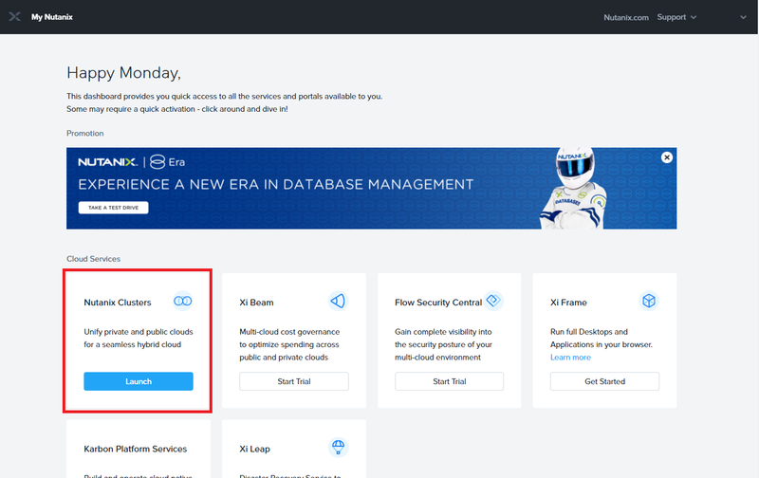Open the Xi Frame Learn more link
Screen dimensions: 759x478
pyautogui.click(x=570, y=358)
